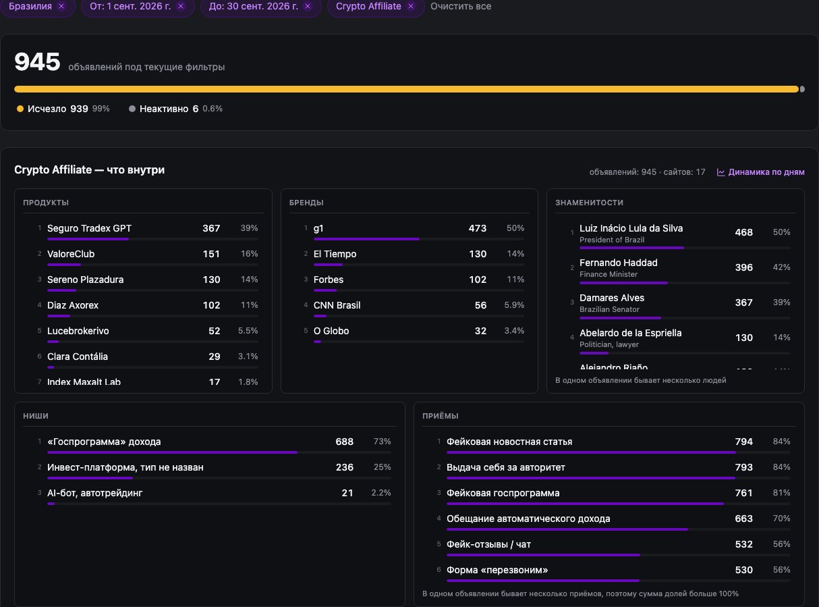Select the O Globo brand row
This screenshot has width=819, height=607.
[409, 333]
